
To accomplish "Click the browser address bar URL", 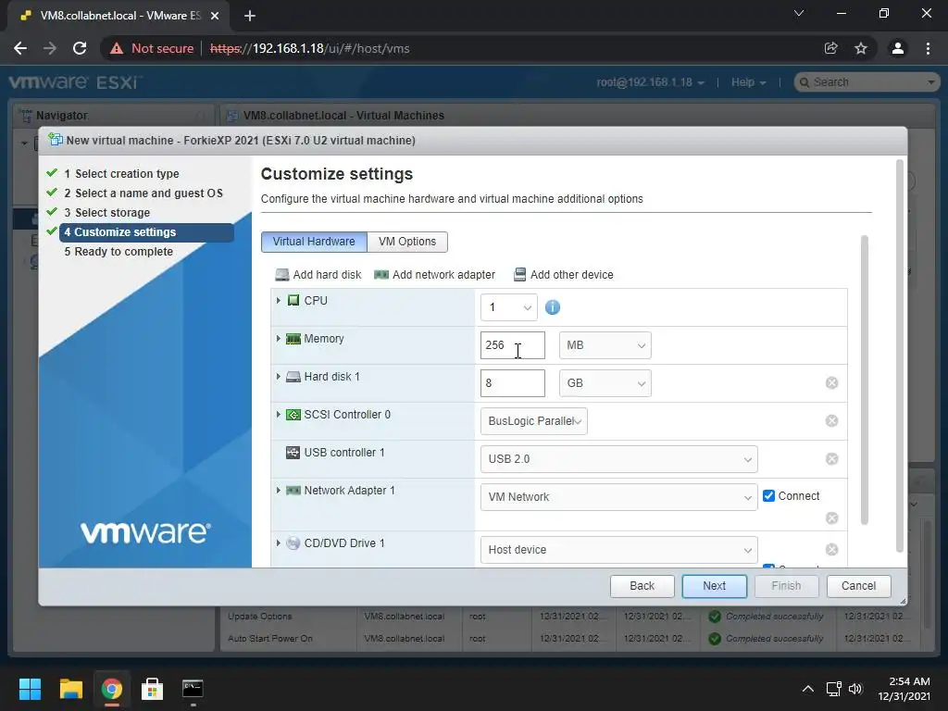I will pos(309,48).
